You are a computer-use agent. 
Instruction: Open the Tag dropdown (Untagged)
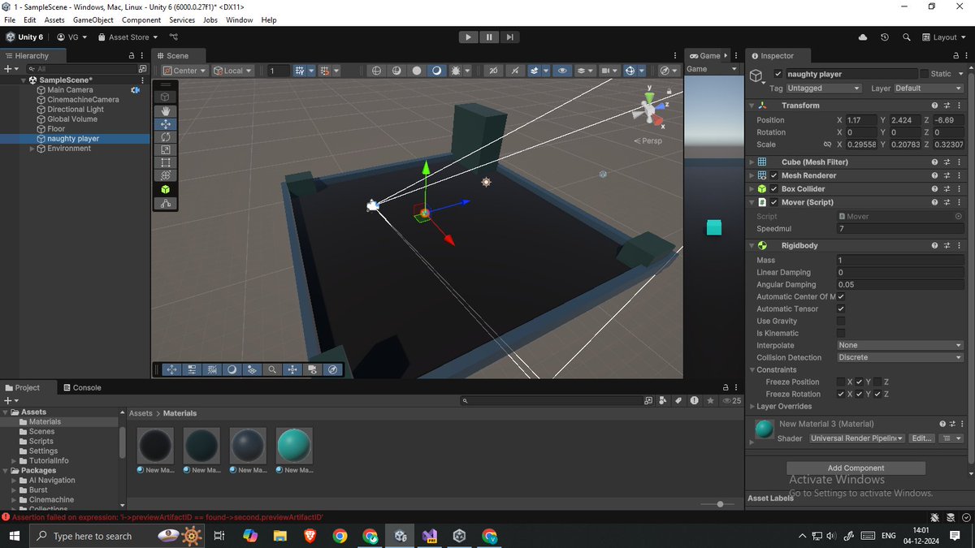coord(823,88)
